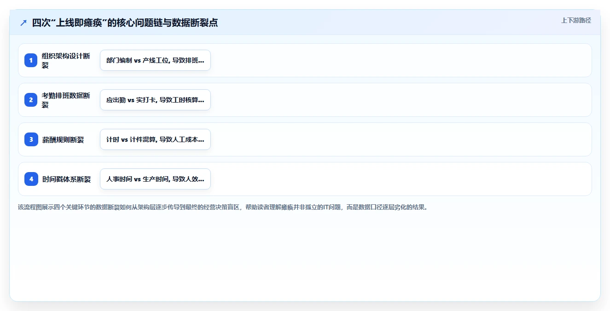This screenshot has height=311, width=610.
Task: Select the 部门编制 vs 产线工位 chip
Action: click(155, 60)
